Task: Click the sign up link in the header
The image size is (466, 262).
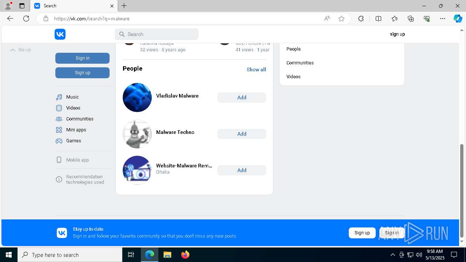Action: click(397, 34)
